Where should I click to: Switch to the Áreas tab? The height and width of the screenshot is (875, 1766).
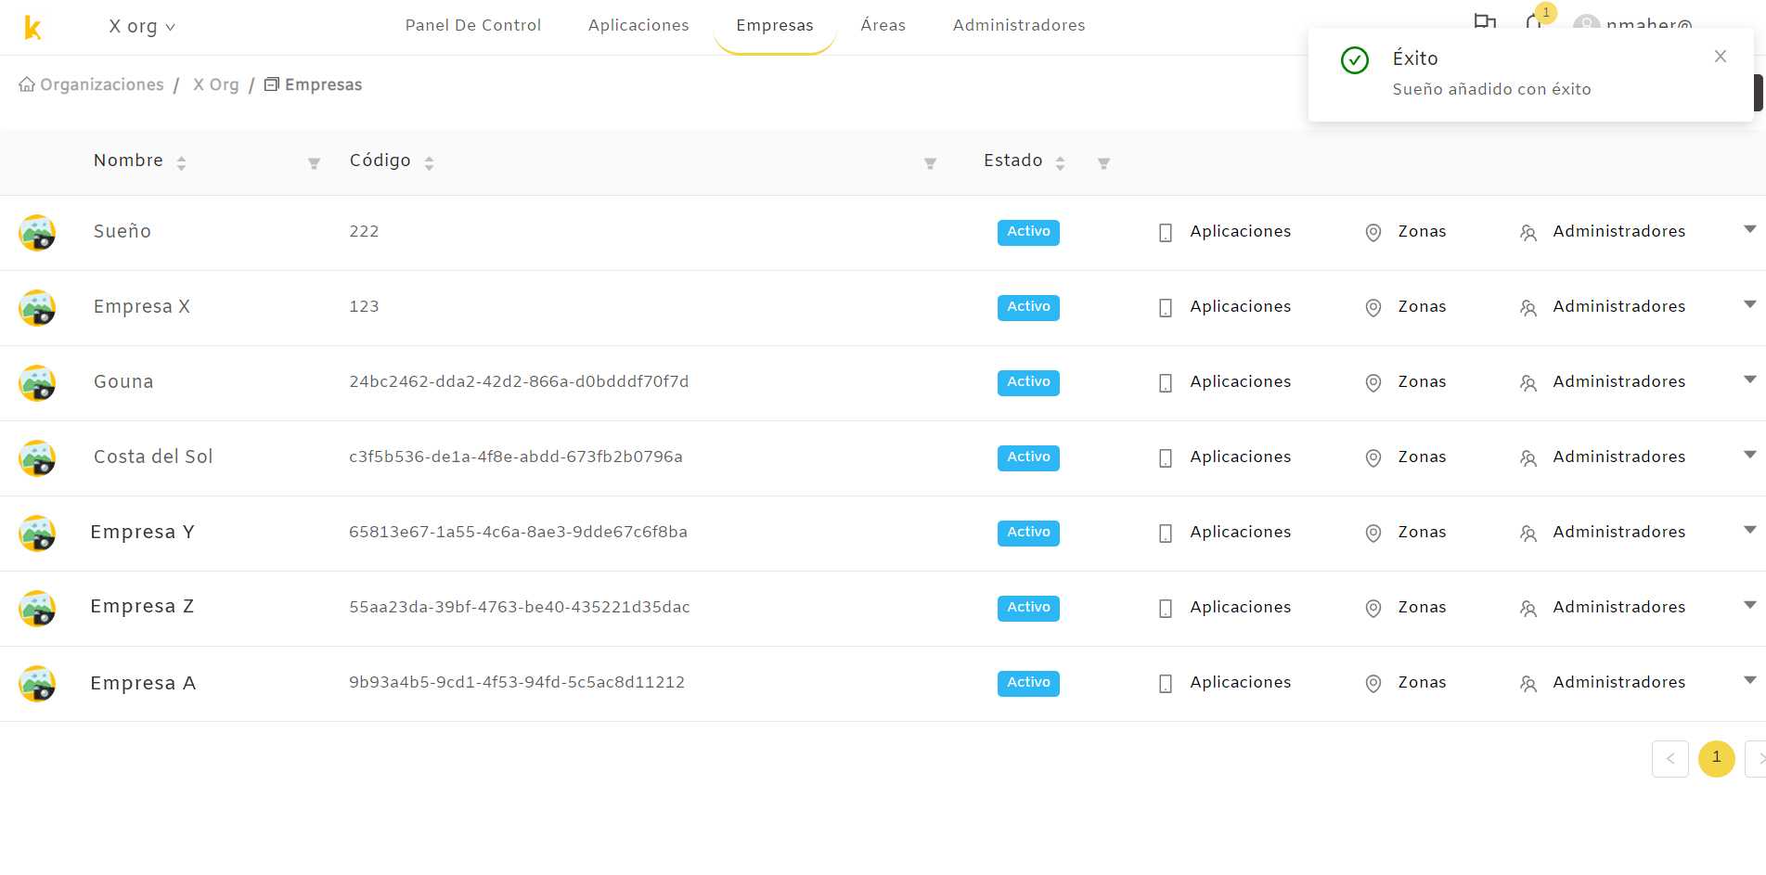(883, 25)
